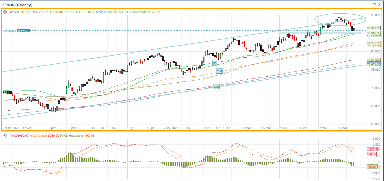
Task: Click the 77 657.68 EMA value label on axis
Action: tap(374, 60)
